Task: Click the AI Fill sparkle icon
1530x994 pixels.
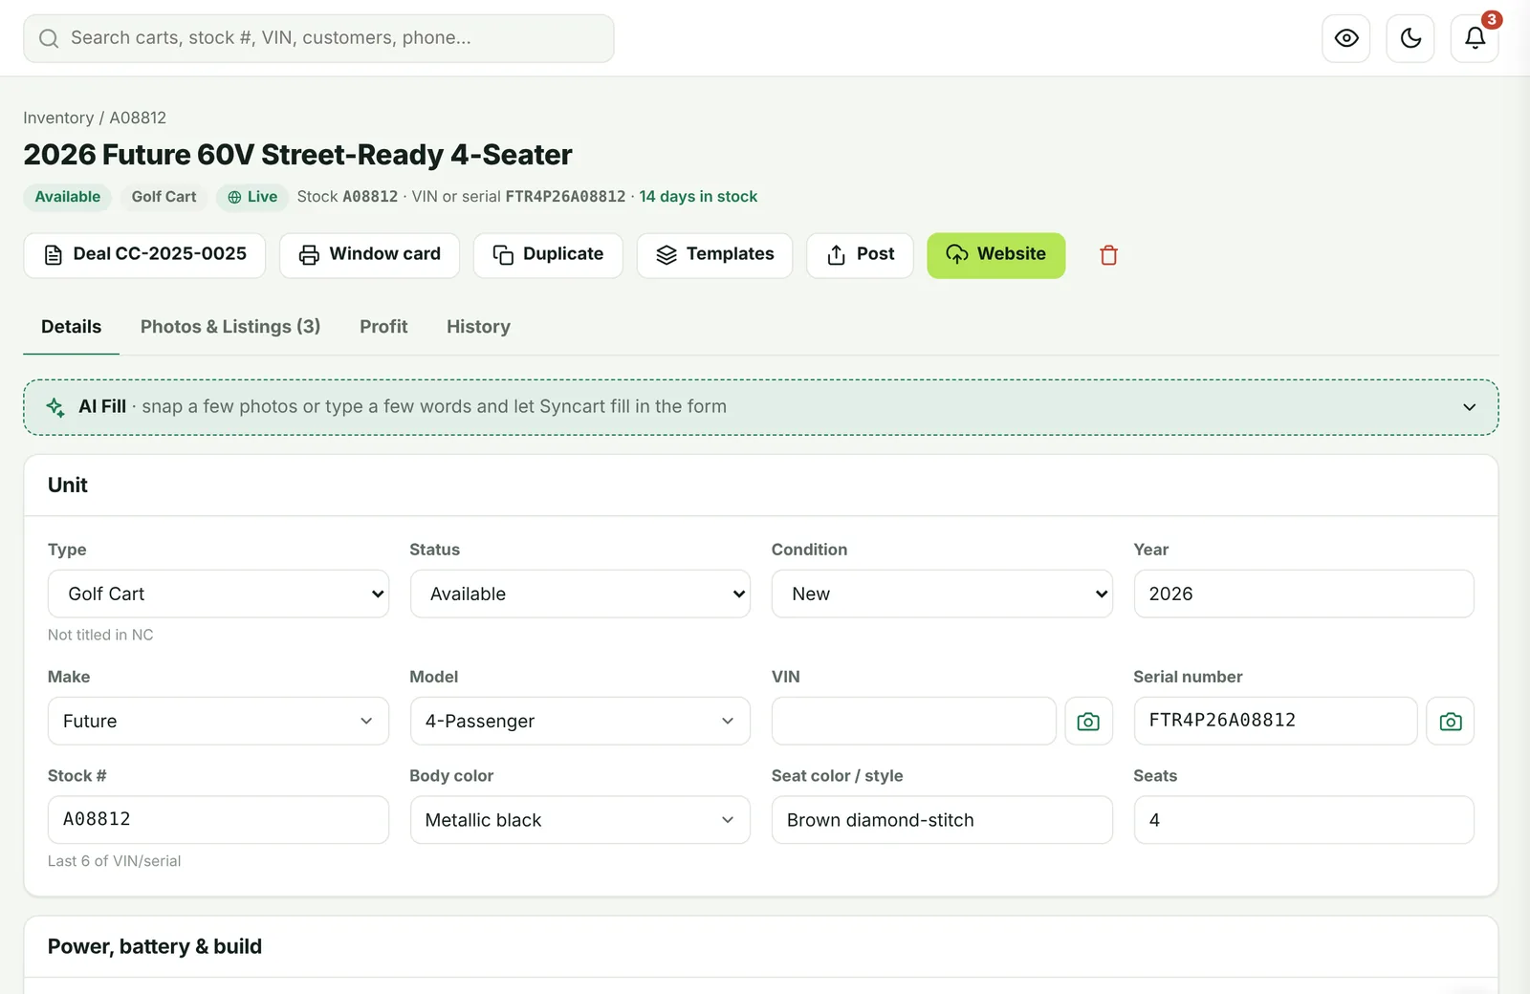Action: (56, 407)
